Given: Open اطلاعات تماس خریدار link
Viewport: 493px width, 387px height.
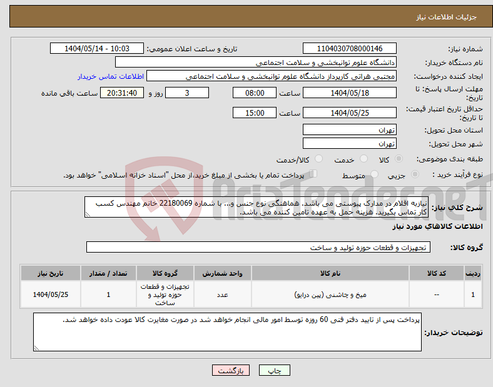Looking at the screenshot, I should point(111,76).
